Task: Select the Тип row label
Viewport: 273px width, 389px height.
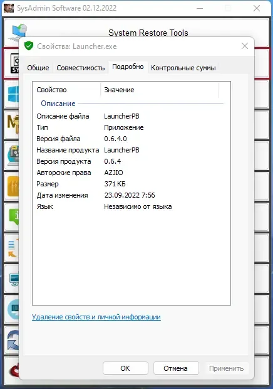Action: (43, 127)
